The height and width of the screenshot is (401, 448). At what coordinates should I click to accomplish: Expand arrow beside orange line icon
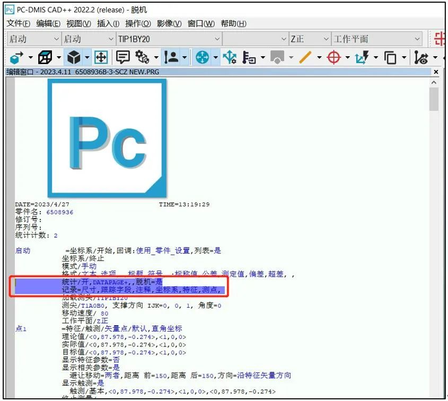click(319, 57)
